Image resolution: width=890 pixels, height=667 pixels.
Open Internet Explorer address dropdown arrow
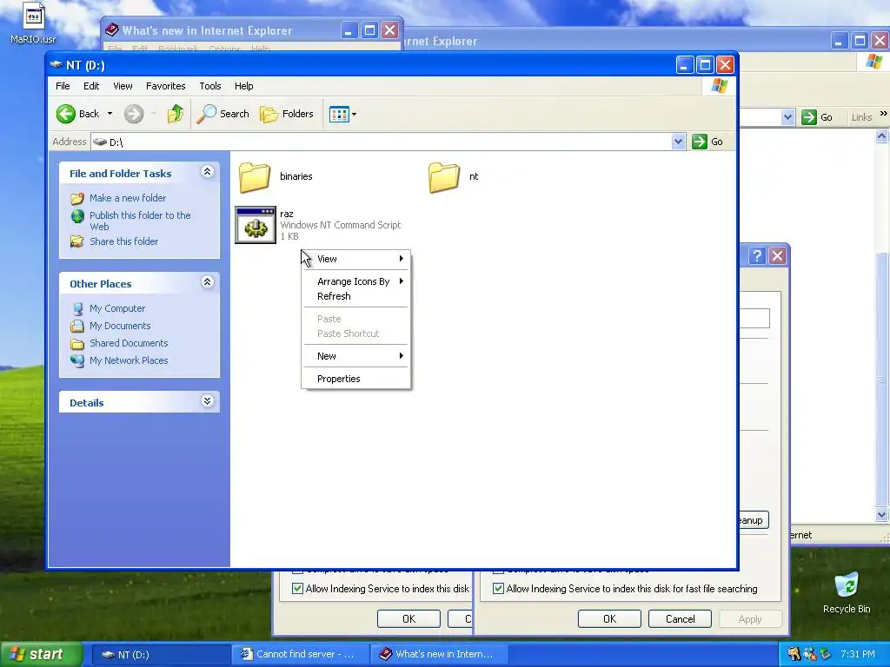point(787,117)
